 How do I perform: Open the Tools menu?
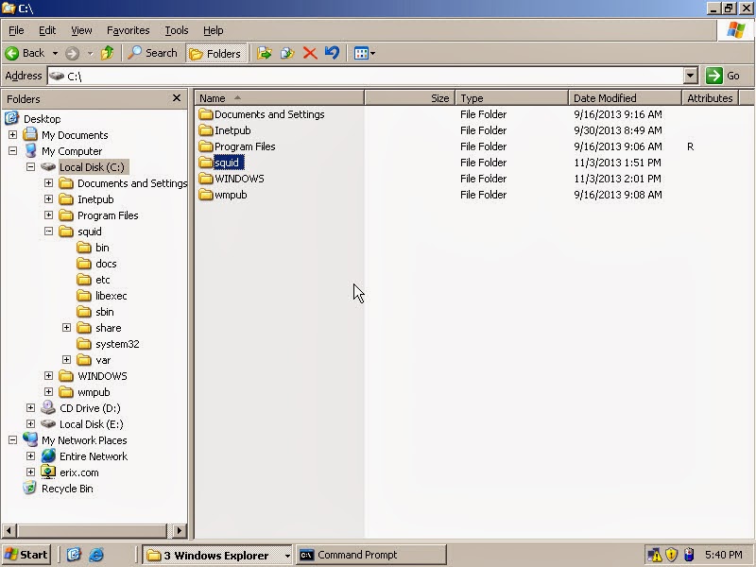177,30
